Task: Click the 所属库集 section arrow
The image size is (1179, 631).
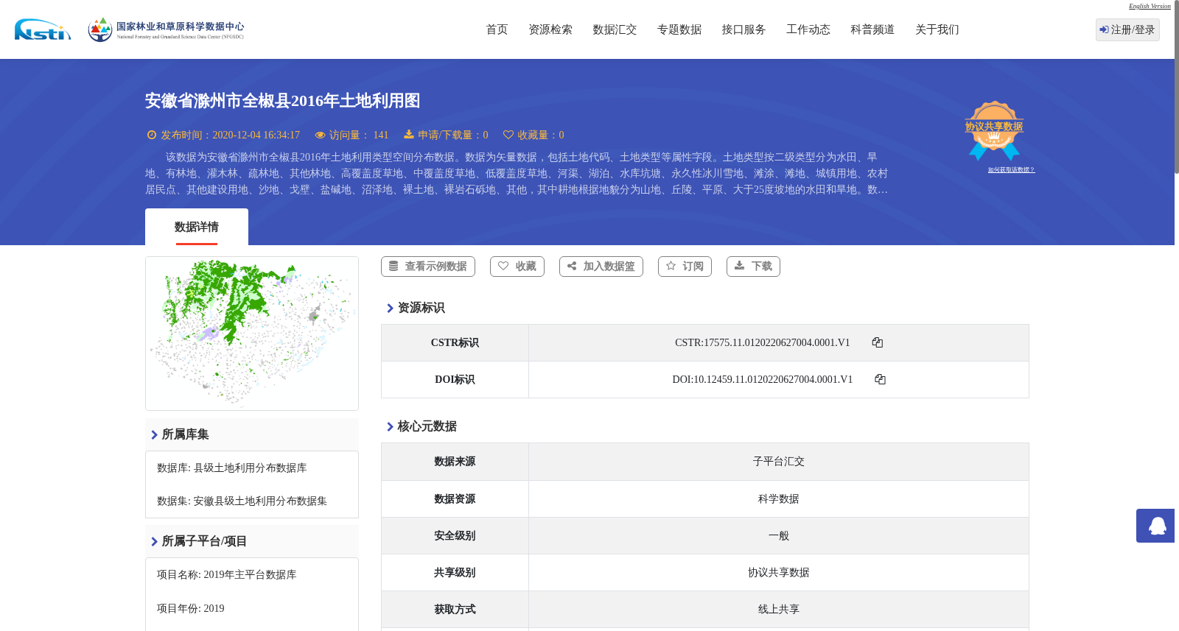Action: [154, 434]
